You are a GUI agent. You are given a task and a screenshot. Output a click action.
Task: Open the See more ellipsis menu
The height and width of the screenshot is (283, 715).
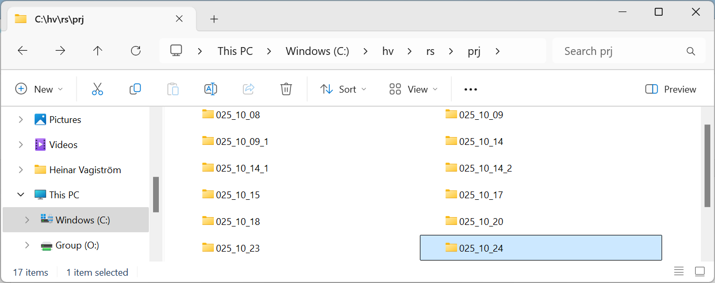[471, 89]
